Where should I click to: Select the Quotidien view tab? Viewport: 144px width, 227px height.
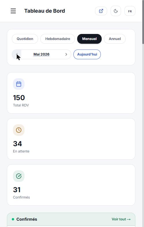click(25, 39)
